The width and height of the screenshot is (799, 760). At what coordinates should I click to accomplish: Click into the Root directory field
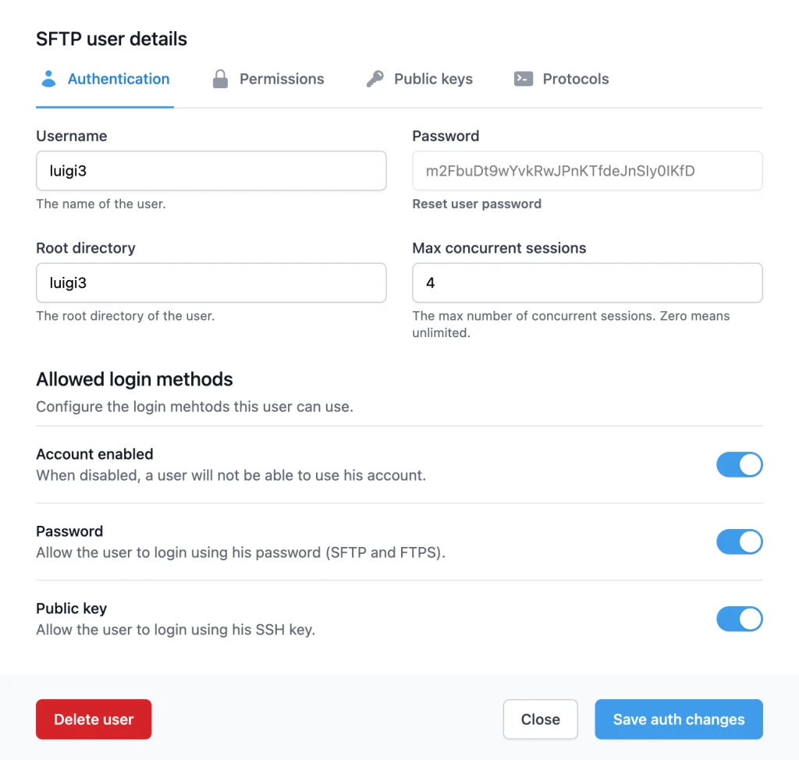coord(211,283)
